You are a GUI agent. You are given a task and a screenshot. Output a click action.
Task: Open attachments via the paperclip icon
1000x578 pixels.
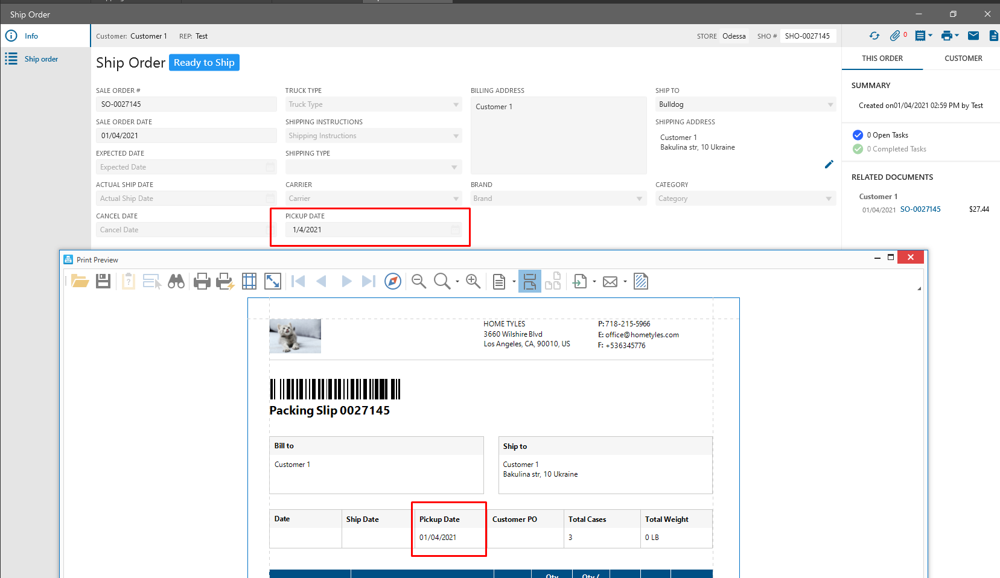pyautogui.click(x=895, y=36)
